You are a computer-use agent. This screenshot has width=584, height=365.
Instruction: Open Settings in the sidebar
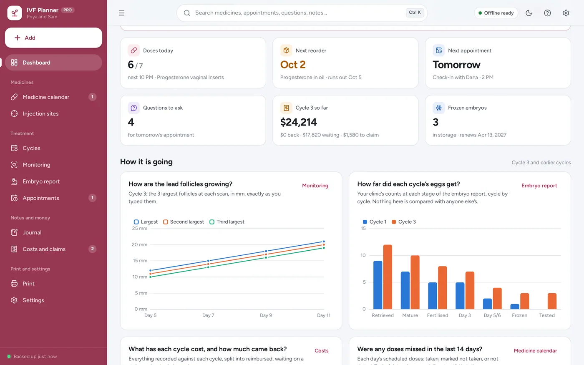(x=53, y=300)
